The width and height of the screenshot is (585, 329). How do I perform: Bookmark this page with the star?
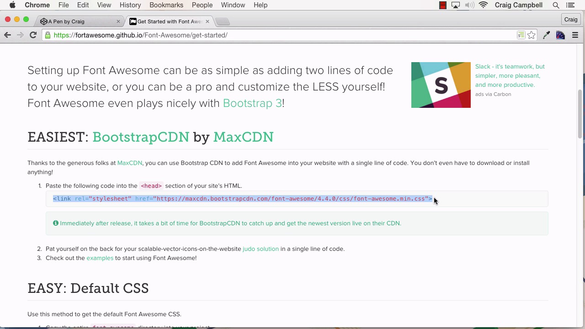532,35
